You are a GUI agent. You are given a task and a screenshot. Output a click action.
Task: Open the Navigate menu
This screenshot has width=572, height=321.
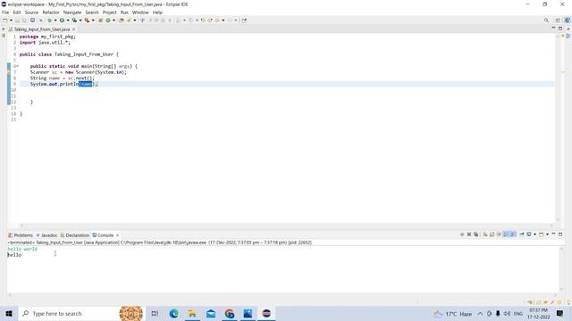pos(72,12)
